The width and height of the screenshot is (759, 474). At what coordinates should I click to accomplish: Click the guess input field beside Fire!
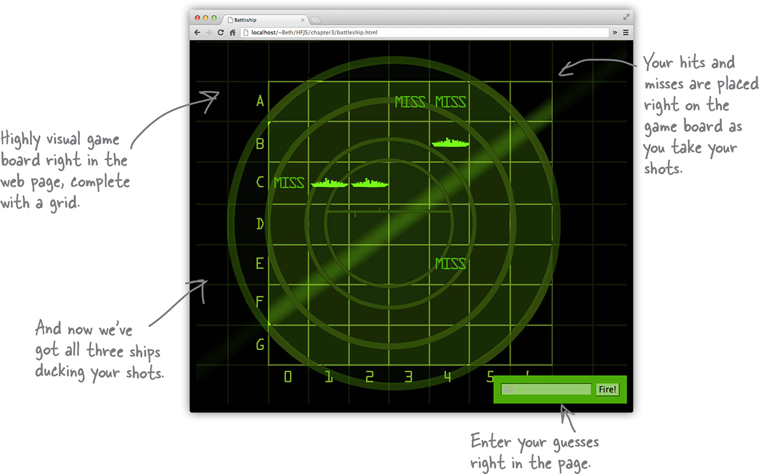[x=546, y=389]
